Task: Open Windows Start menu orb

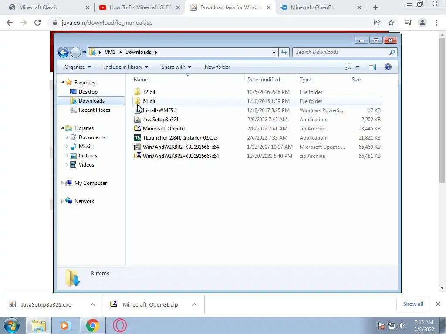Action: [11, 325]
